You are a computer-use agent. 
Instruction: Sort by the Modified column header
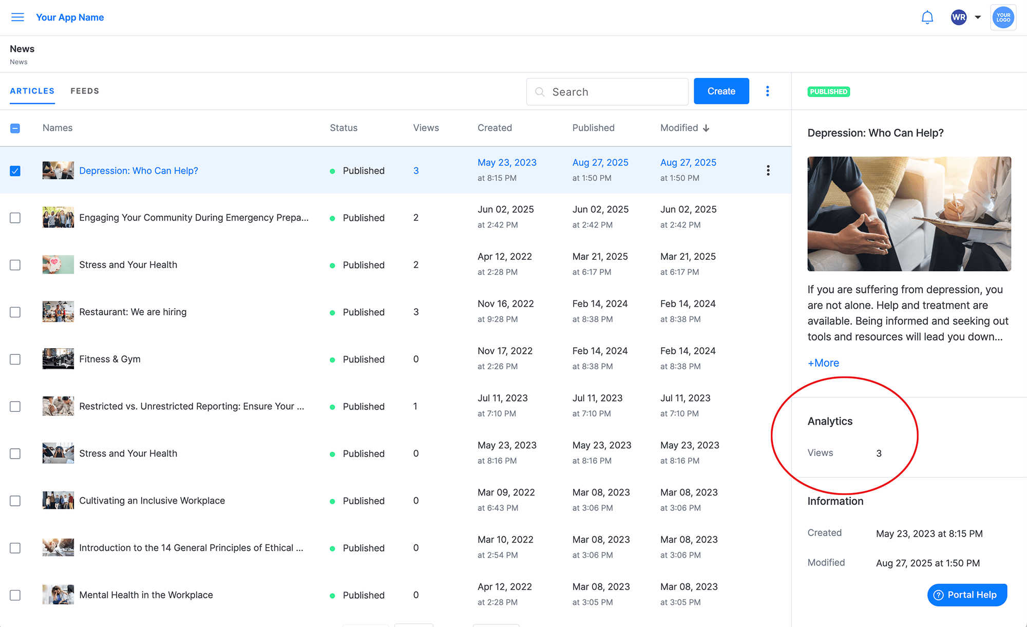coord(679,128)
